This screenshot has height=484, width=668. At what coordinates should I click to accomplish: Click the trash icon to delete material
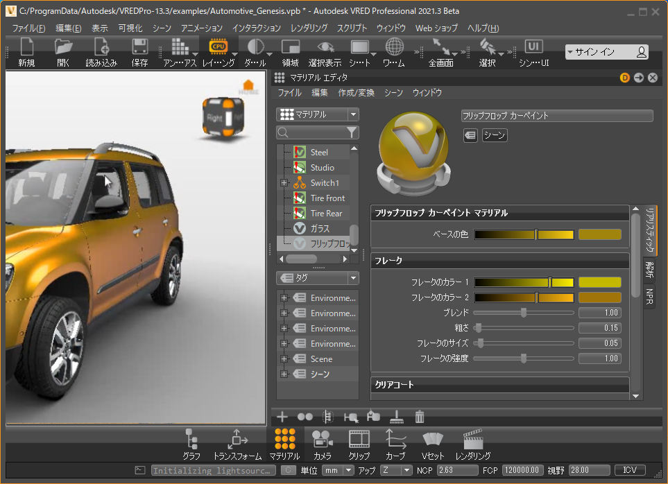pyautogui.click(x=420, y=417)
